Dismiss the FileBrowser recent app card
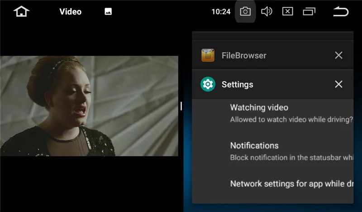 338,55
